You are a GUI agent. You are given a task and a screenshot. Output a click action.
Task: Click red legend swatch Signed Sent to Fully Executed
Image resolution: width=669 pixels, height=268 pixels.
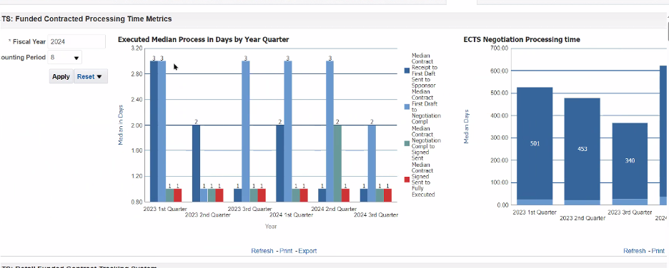coord(407,180)
